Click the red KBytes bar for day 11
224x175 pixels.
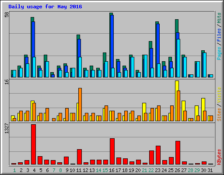coord(79,157)
